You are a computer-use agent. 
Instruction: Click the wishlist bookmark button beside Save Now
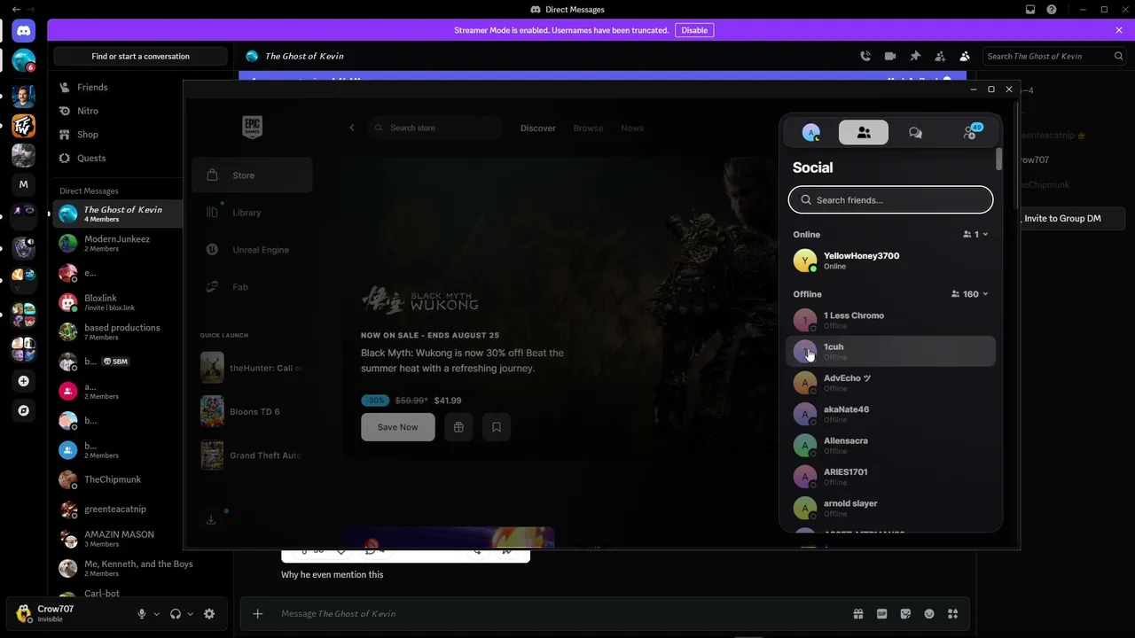497,427
